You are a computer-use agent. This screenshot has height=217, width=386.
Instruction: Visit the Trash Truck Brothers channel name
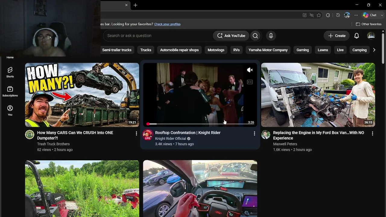click(x=53, y=144)
